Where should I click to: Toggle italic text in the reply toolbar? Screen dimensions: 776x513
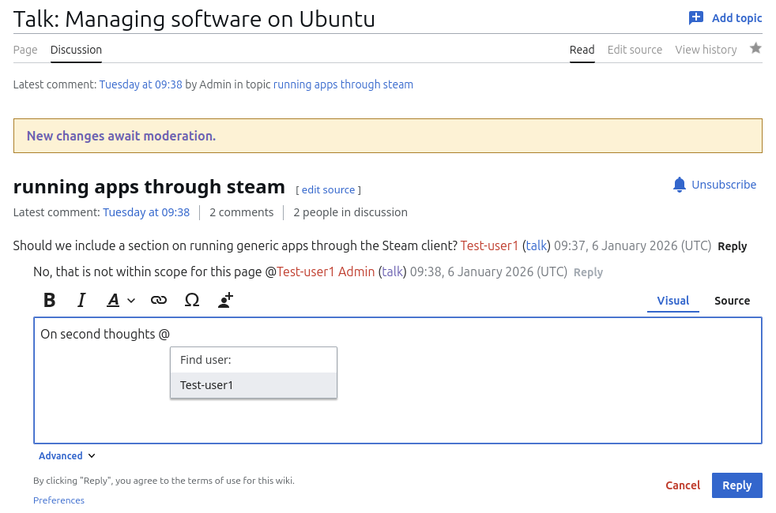[81, 301]
